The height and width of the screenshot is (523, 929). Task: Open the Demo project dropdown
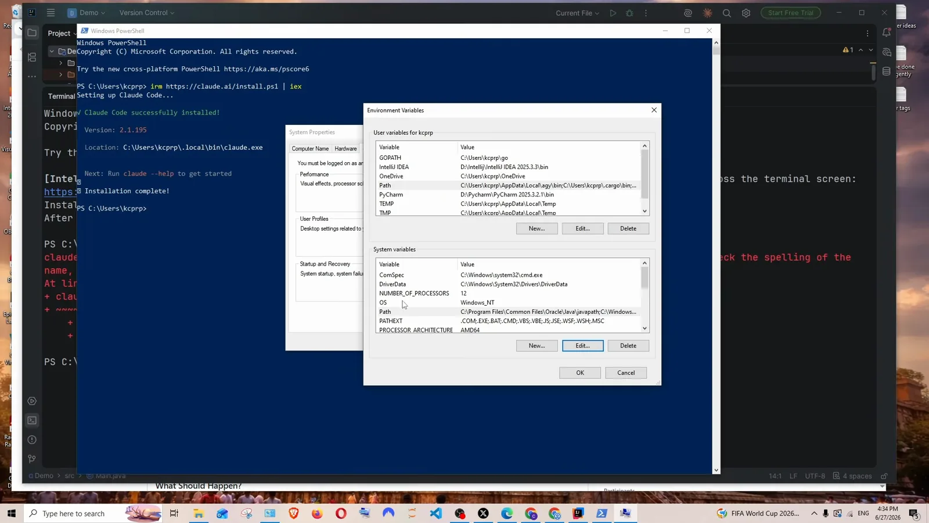(x=87, y=13)
